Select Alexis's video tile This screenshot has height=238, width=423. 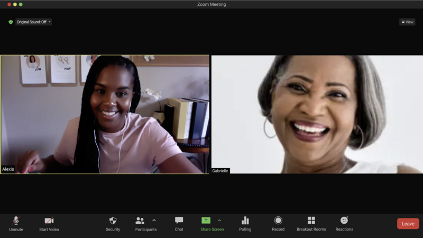(x=105, y=114)
